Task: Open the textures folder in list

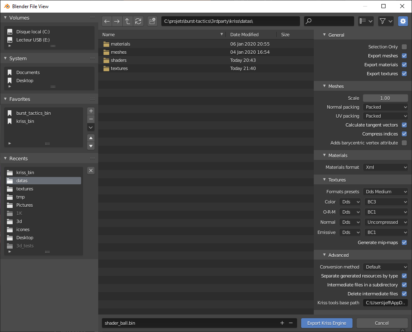Action: click(x=119, y=68)
